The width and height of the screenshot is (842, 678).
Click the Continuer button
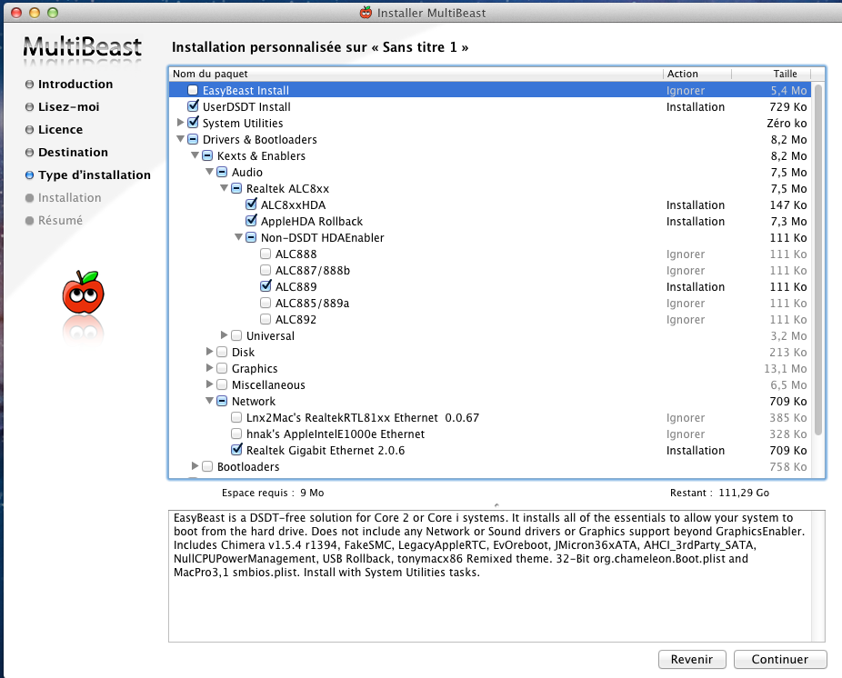[x=779, y=659]
